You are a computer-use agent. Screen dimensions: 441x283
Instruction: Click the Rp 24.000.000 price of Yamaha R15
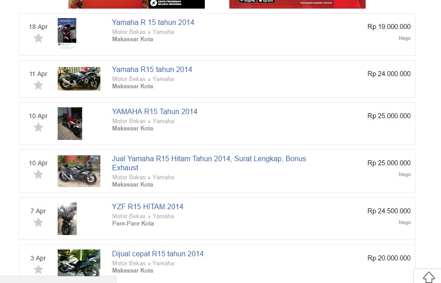pos(389,74)
